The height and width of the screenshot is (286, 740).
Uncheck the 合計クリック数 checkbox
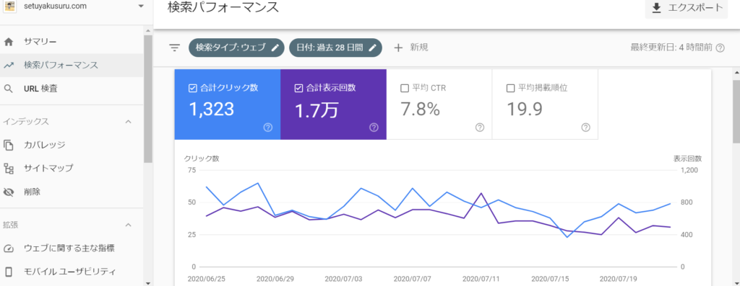[x=192, y=87]
